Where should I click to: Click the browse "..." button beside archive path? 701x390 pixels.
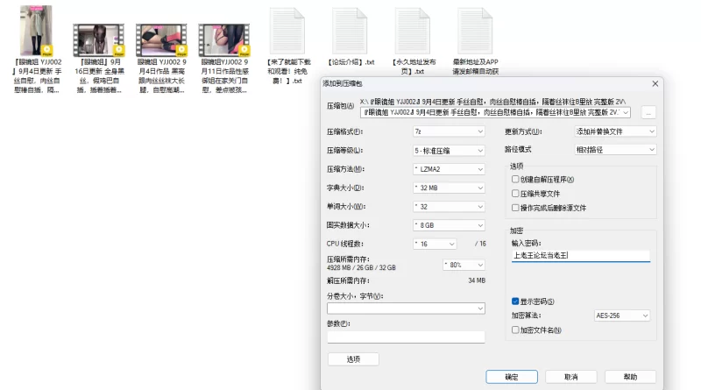(x=648, y=112)
